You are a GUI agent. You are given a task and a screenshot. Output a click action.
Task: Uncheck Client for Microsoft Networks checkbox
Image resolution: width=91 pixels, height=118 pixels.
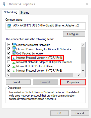click(9, 44)
